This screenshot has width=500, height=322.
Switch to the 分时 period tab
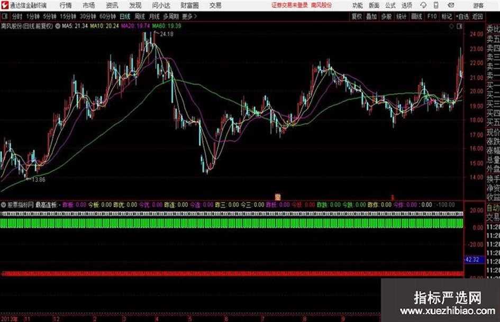click(x=17, y=16)
